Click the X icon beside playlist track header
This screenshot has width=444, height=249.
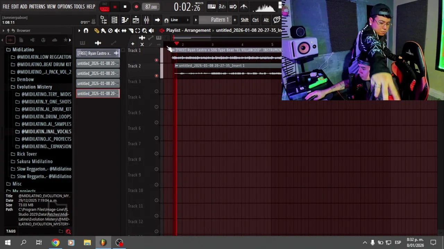[142, 44]
